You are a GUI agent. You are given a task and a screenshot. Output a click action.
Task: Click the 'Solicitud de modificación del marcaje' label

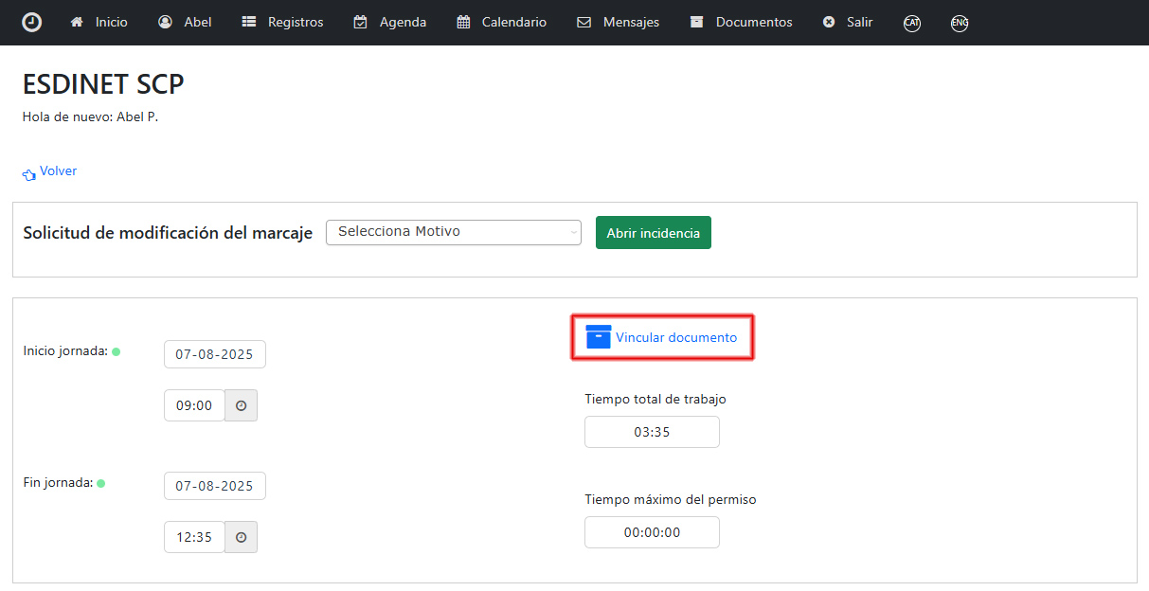coord(168,233)
